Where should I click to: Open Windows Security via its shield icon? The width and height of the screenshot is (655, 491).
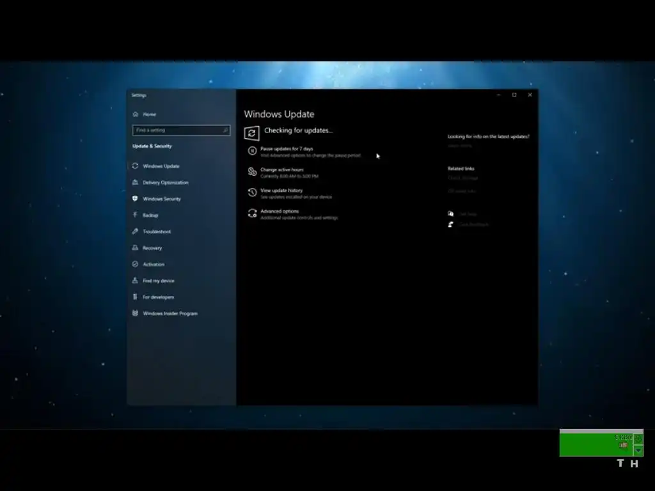pyautogui.click(x=135, y=198)
